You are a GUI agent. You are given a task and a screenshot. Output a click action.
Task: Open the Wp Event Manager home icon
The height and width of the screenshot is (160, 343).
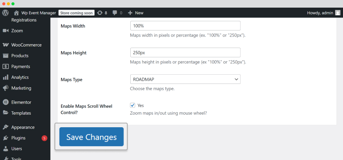(x=16, y=13)
